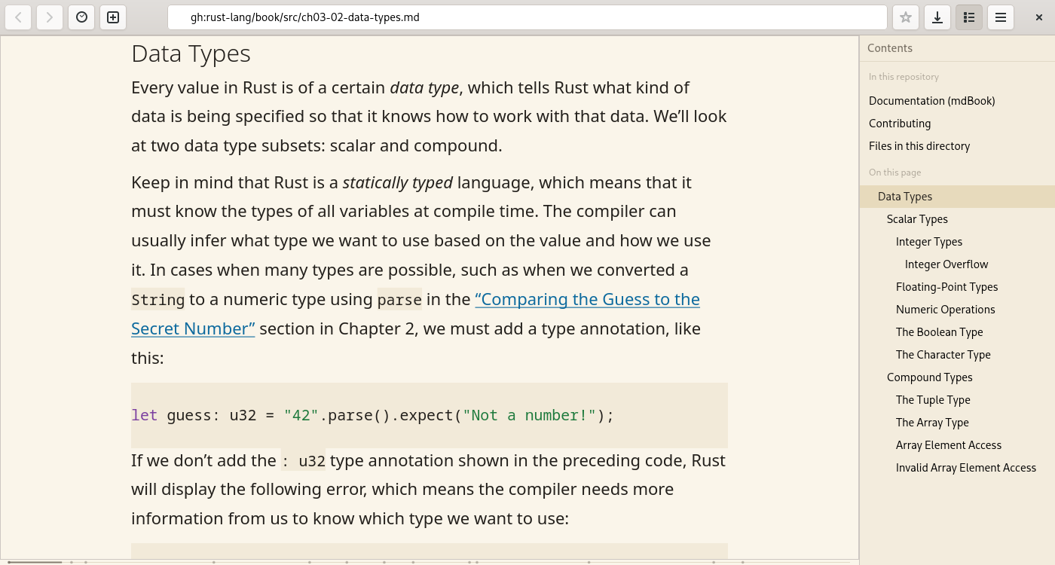Jump to the Compound Types section

[x=957, y=377]
